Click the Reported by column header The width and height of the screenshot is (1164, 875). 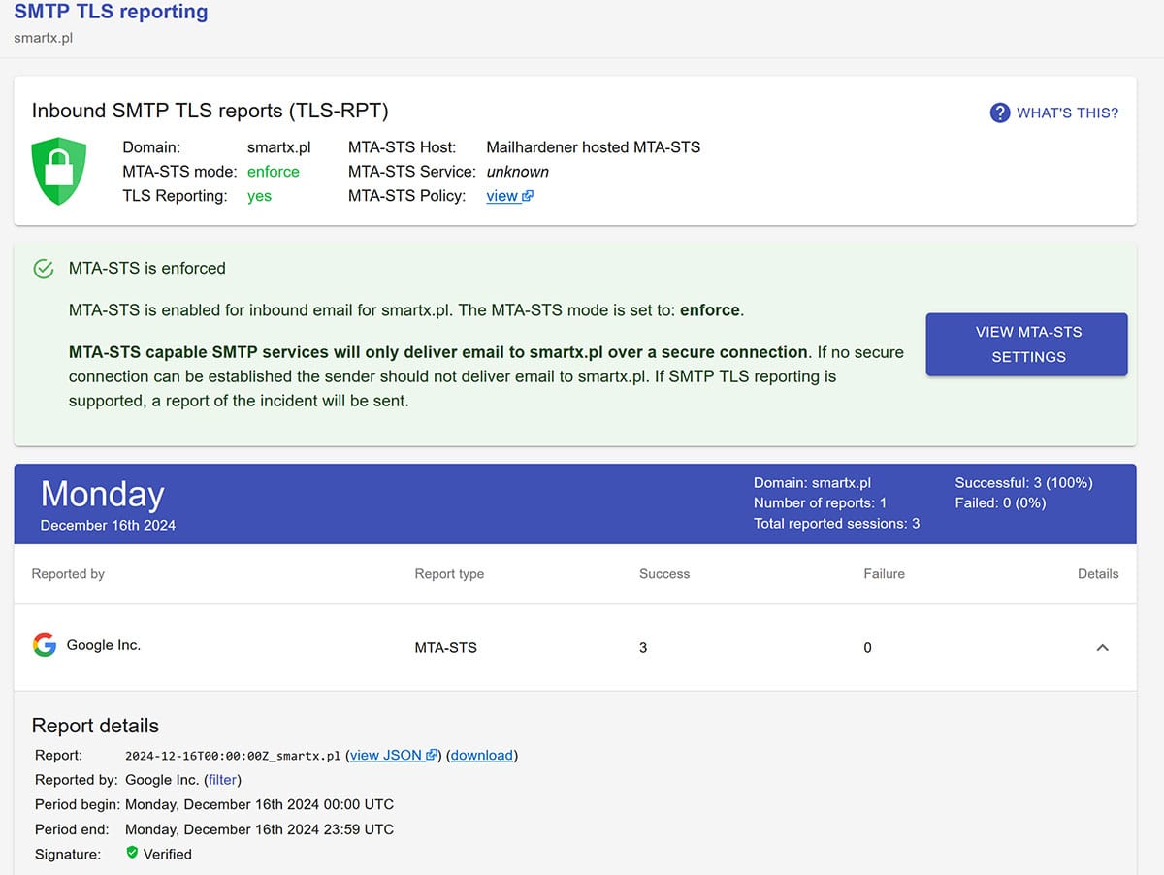[68, 573]
